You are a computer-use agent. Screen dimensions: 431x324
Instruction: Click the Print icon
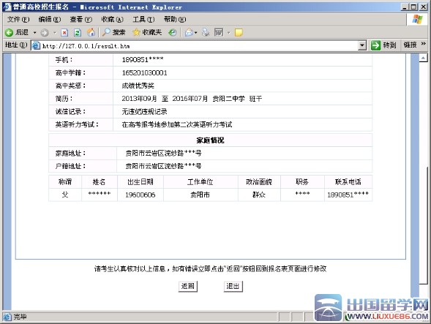point(206,32)
